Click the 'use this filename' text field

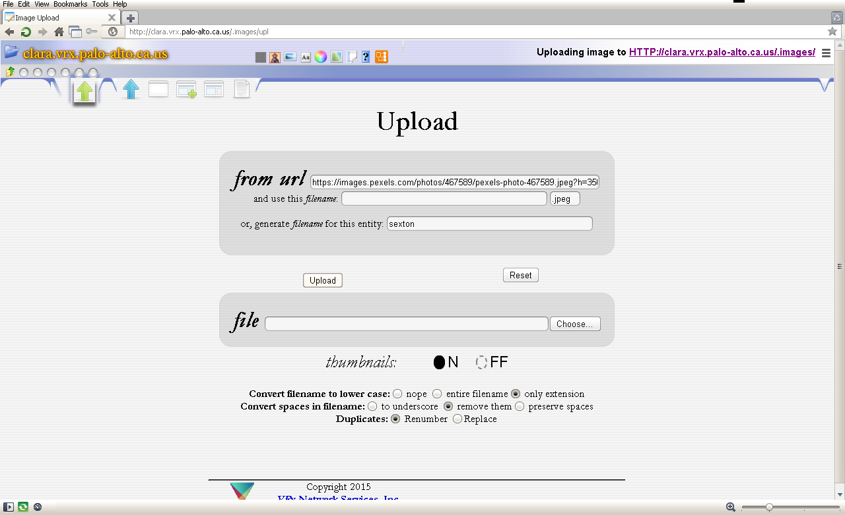point(444,198)
